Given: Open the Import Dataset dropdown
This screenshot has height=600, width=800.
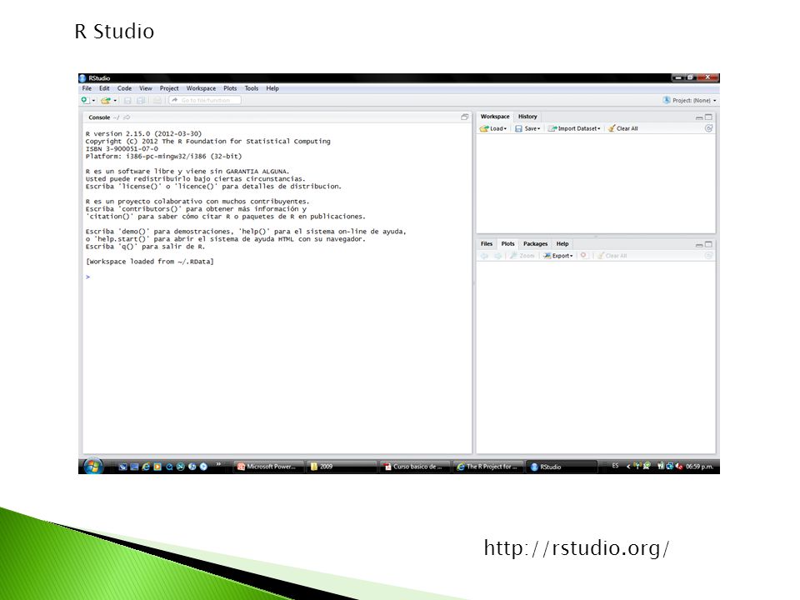Looking at the screenshot, I should click(x=574, y=128).
